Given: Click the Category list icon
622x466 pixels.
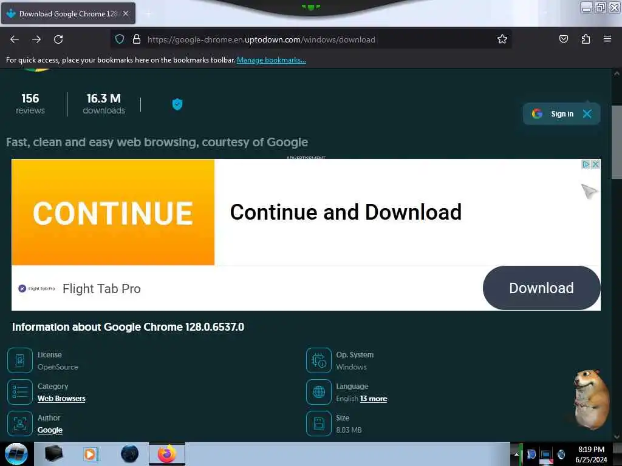Looking at the screenshot, I should click(x=20, y=392).
